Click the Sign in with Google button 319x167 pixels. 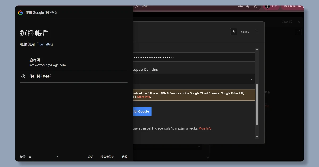point(142,111)
